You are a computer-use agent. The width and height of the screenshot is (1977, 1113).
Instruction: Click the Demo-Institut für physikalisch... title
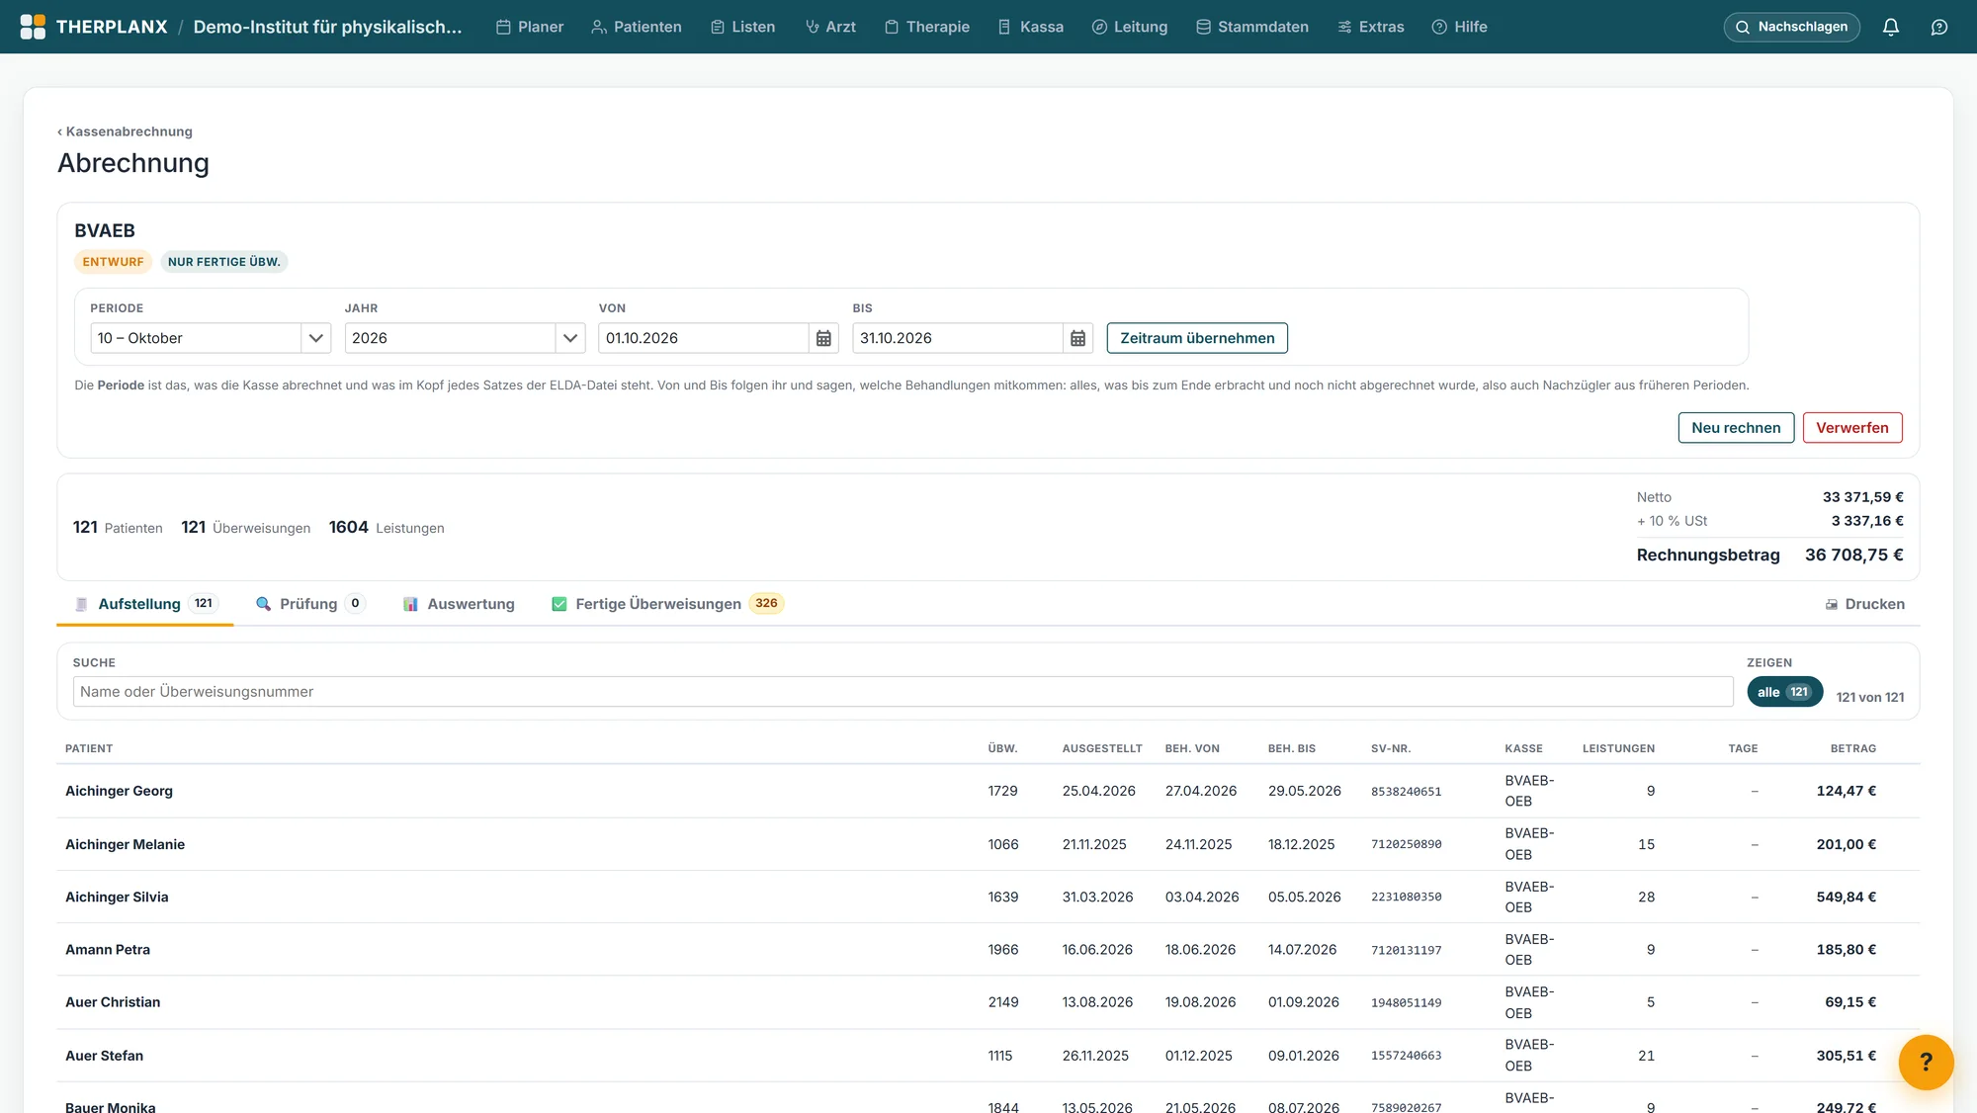click(x=327, y=27)
